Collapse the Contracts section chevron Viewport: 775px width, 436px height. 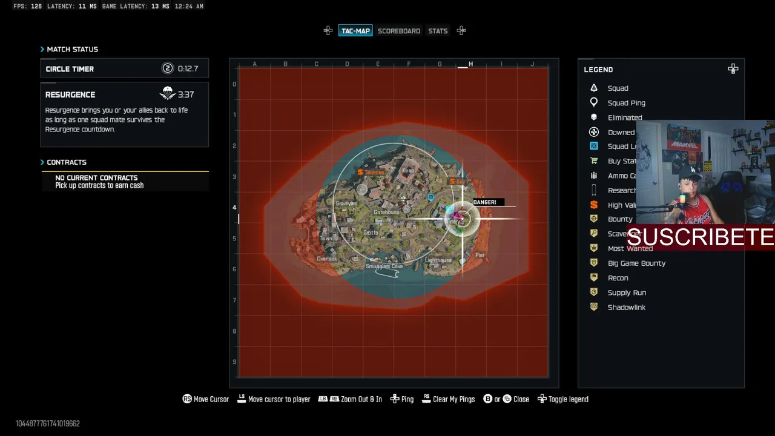(x=42, y=162)
